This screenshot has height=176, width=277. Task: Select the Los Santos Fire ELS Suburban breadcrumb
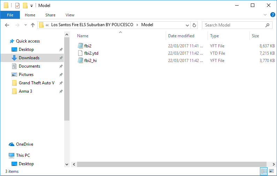92,25
